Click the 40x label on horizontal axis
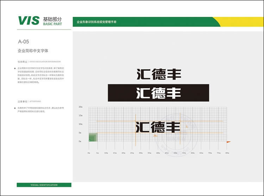This screenshot has width=264, height=196. (x=158, y=153)
